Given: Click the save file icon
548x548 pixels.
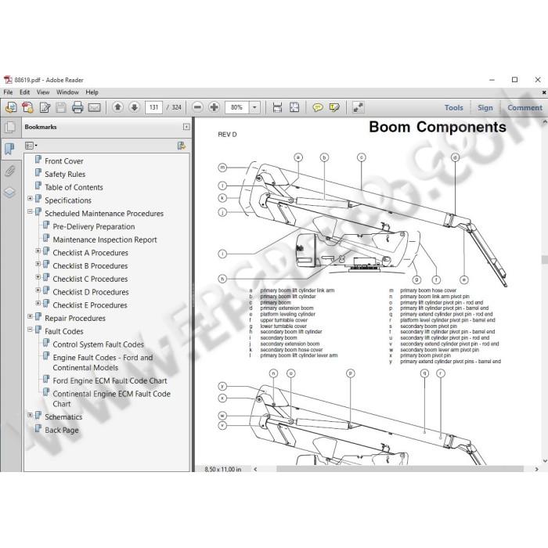Looking at the screenshot, I should (61, 107).
